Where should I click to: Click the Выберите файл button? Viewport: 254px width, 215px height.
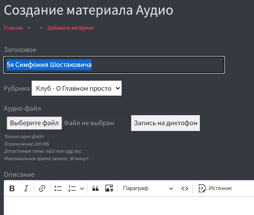34,123
